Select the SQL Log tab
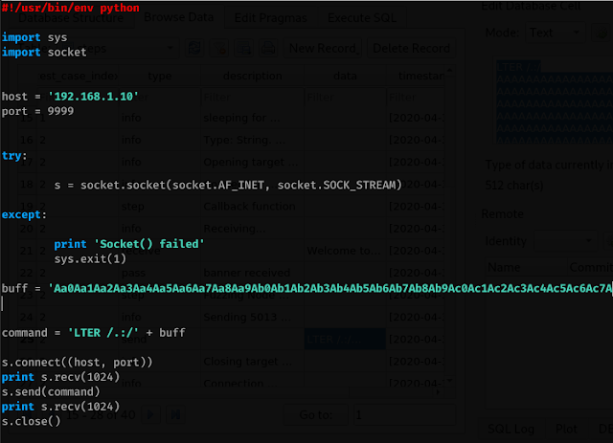 coord(511,429)
